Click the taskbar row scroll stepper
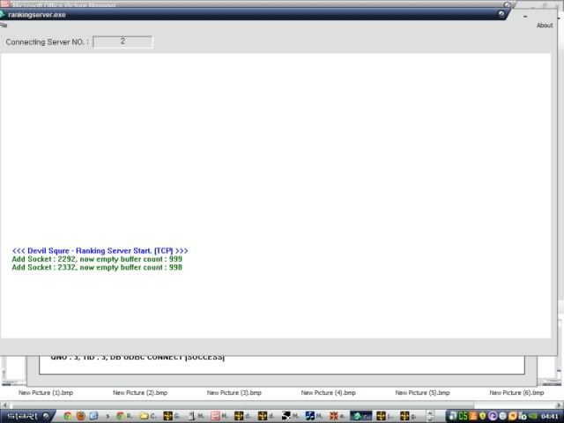The width and height of the screenshot is (564, 423). (430, 415)
